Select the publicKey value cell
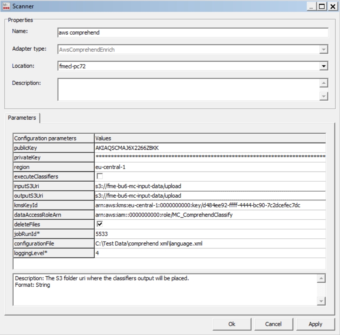 [x=210, y=148]
